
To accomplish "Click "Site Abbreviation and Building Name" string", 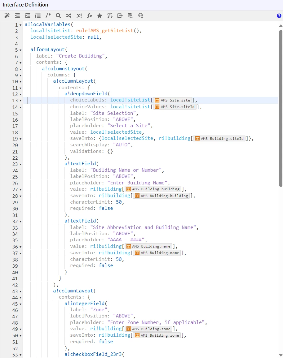I will tap(143, 227).
